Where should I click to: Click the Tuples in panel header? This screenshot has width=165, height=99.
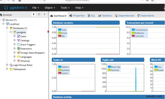tap(73, 60)
